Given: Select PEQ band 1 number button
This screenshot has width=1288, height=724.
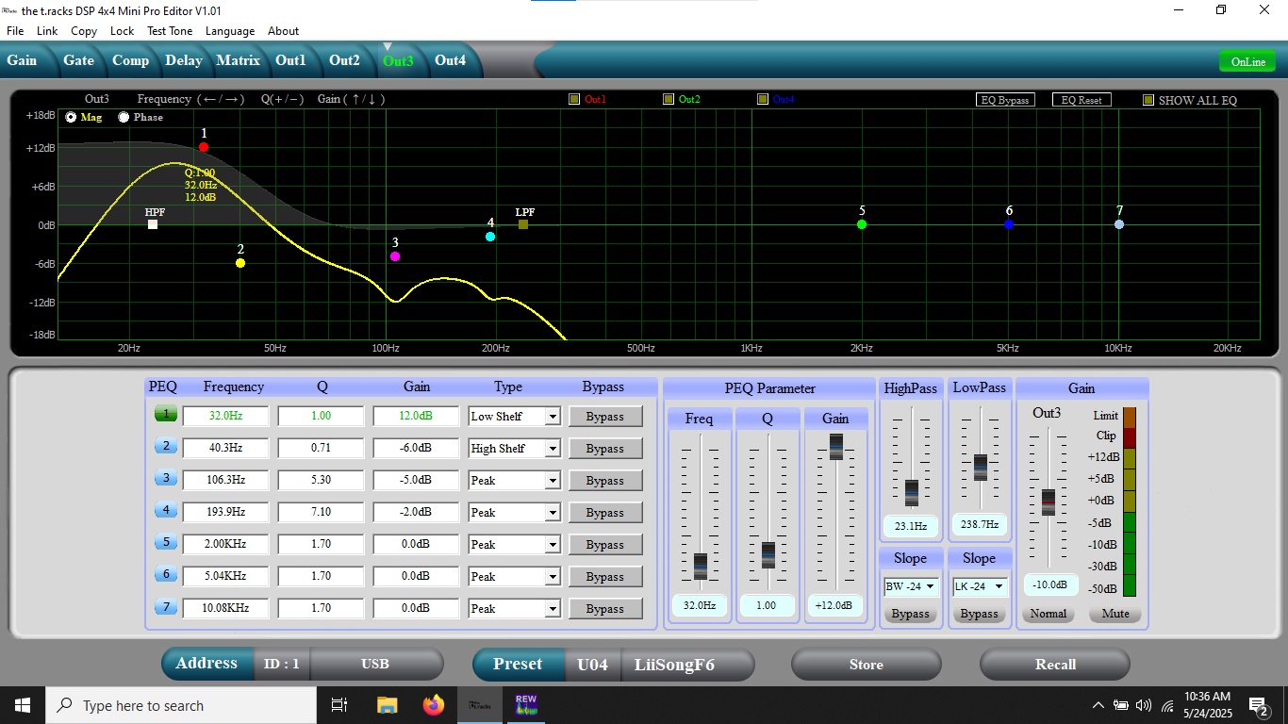Looking at the screenshot, I should click(x=166, y=414).
